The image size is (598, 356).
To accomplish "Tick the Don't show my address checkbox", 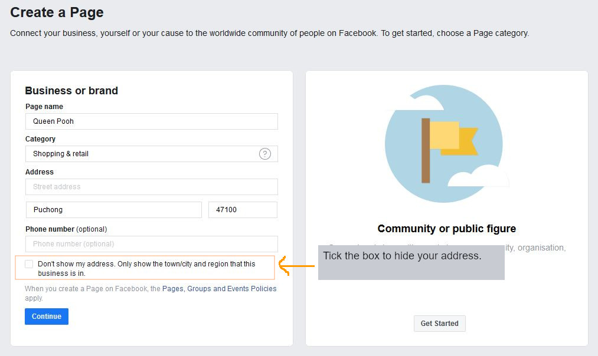I will click(x=29, y=264).
